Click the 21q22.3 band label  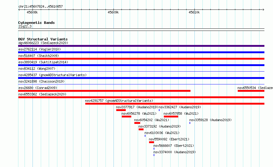coord(25,26)
